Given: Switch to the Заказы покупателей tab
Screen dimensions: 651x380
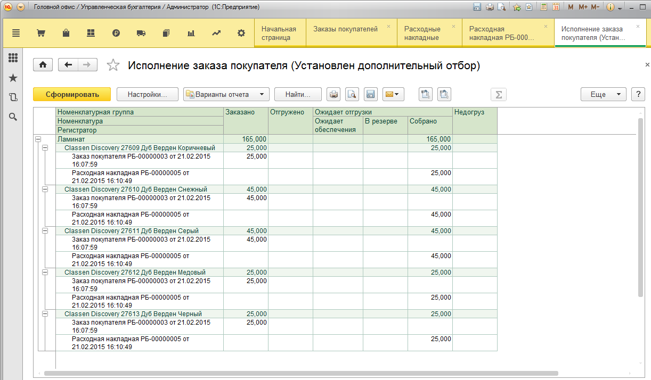Looking at the screenshot, I should (x=352, y=33).
